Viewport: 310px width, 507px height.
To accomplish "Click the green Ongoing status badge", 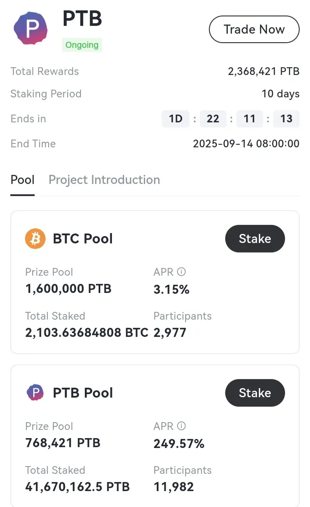I will [82, 45].
